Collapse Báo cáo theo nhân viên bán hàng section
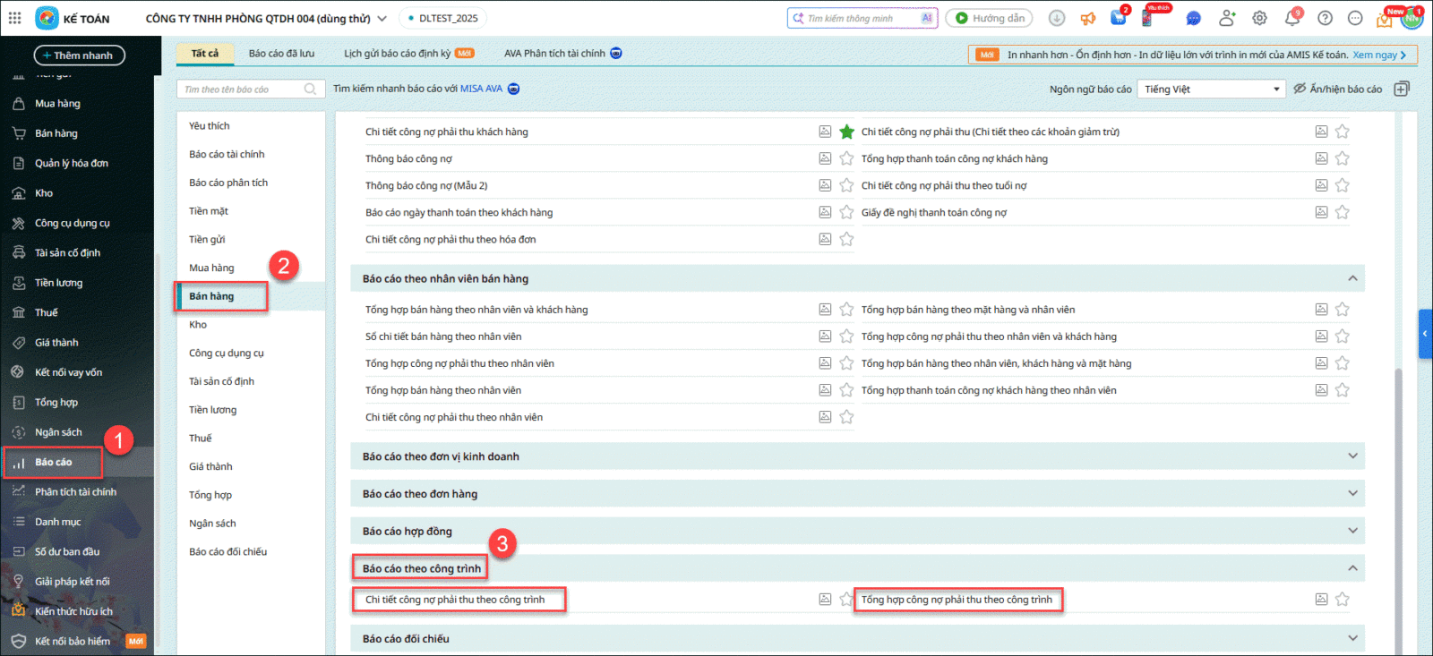 click(1352, 278)
